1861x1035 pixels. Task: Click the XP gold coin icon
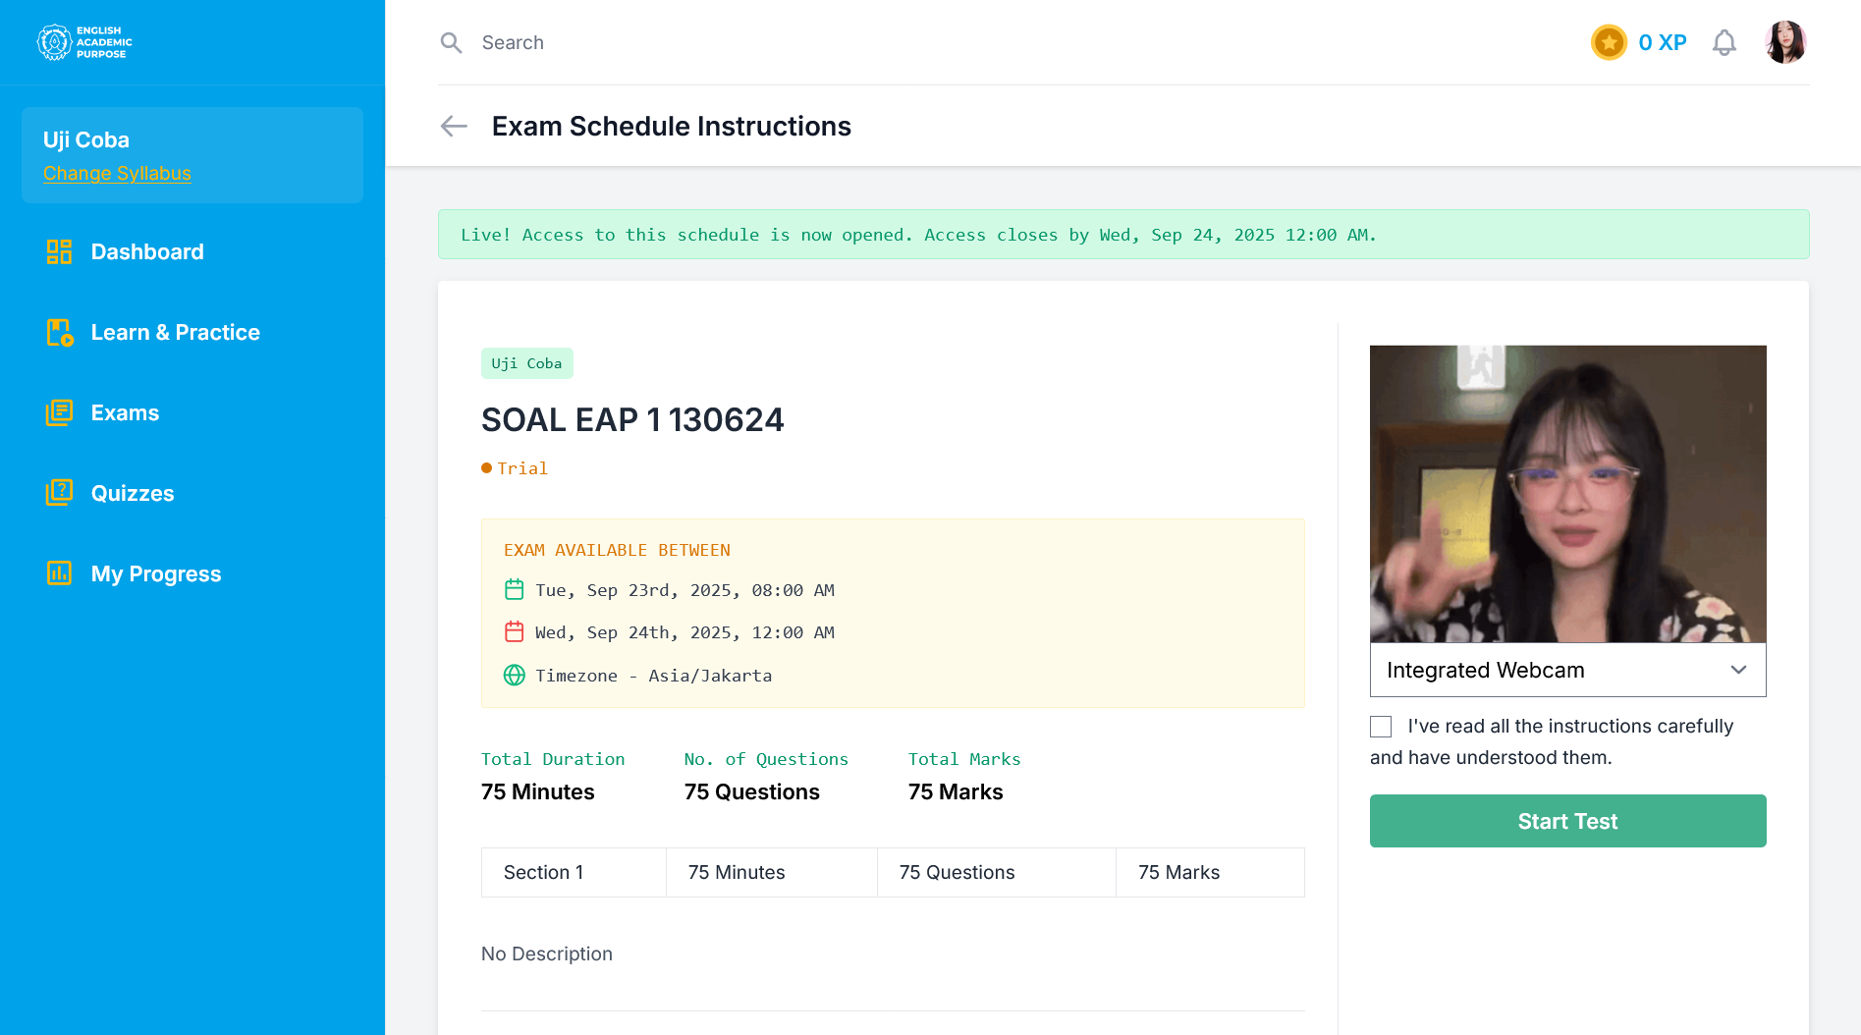(1609, 42)
